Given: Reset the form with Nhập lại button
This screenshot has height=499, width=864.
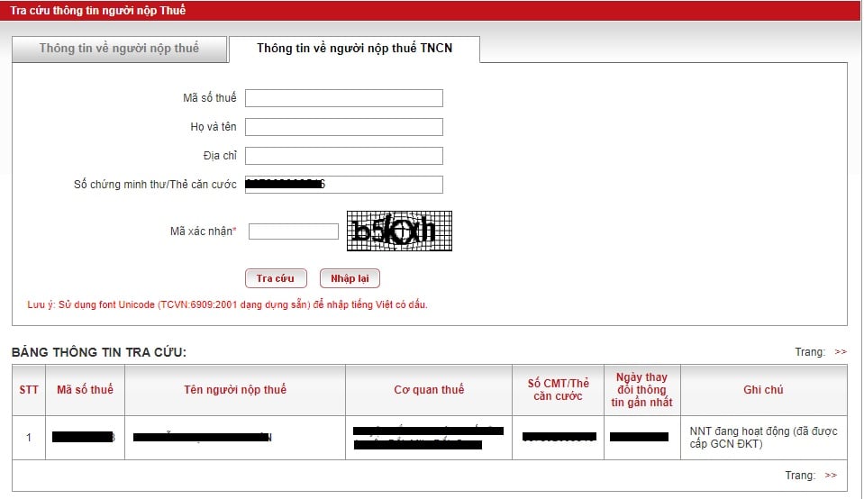Looking at the screenshot, I should click(350, 278).
